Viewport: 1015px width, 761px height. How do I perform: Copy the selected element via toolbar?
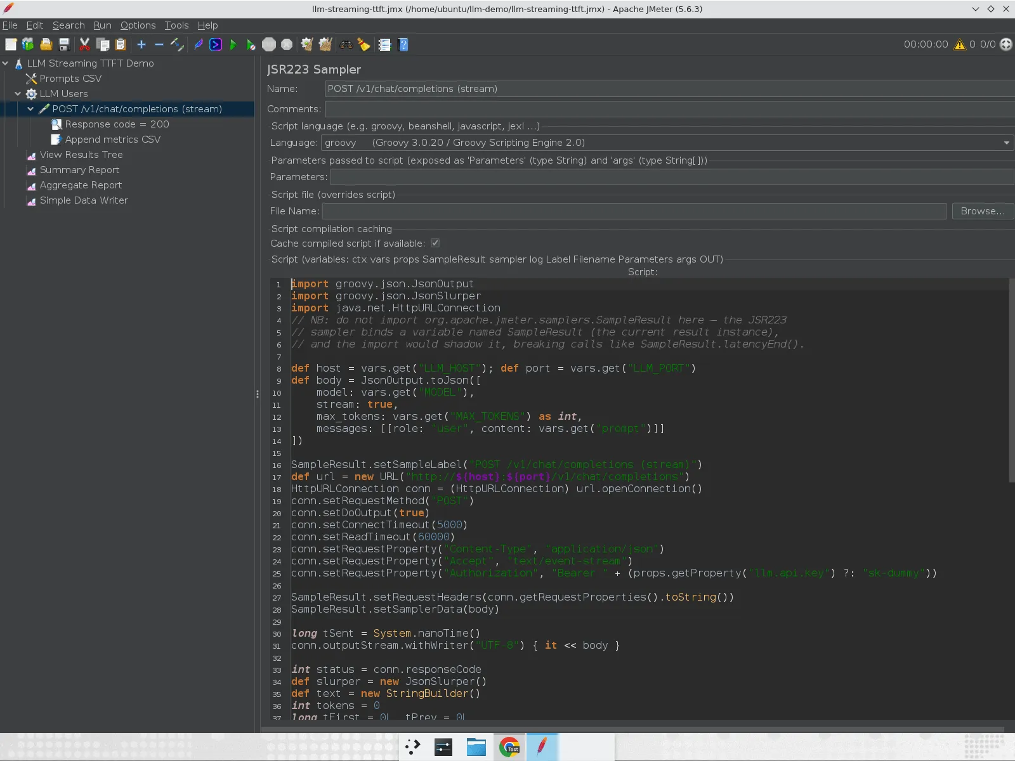point(103,44)
